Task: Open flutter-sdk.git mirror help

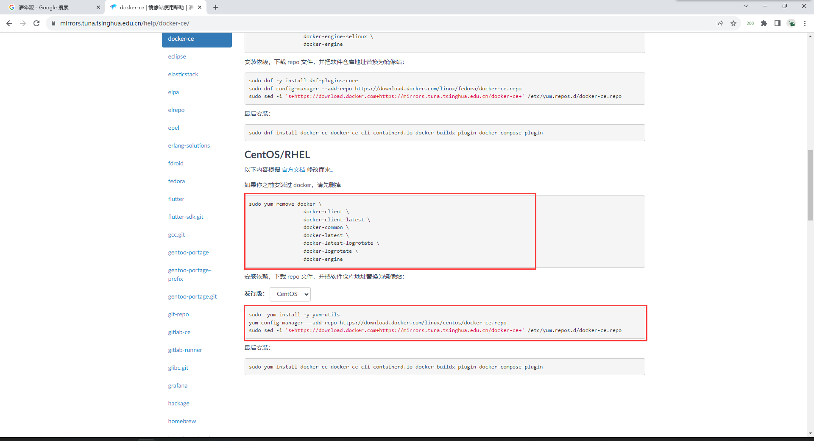Action: coord(186,217)
